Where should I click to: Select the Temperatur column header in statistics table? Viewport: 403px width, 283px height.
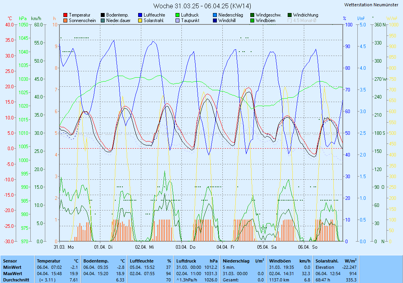point(48,261)
